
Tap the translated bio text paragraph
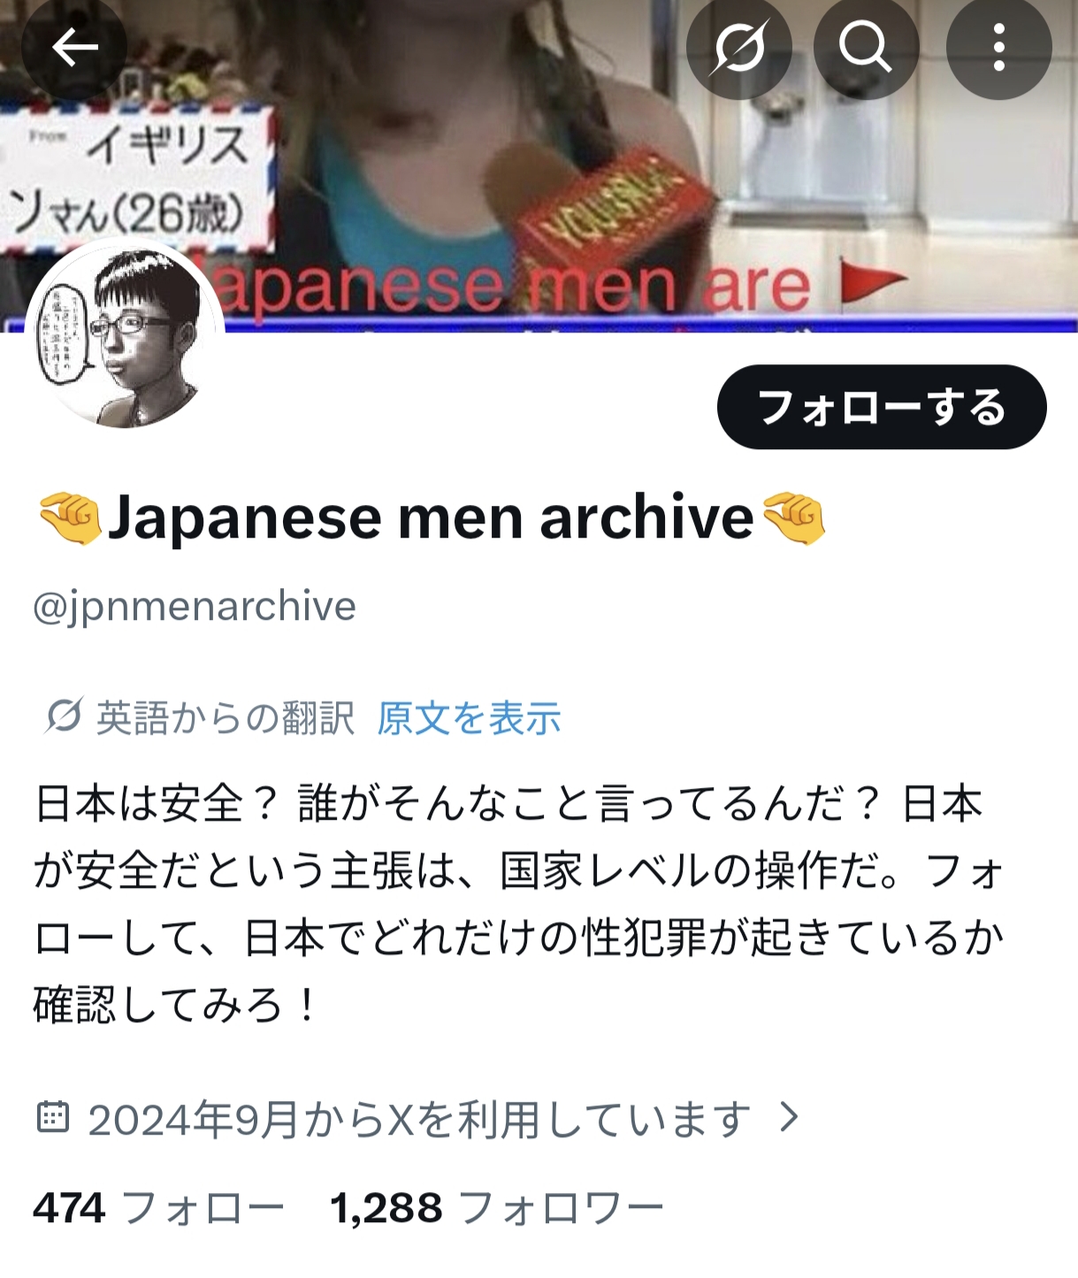point(520,904)
